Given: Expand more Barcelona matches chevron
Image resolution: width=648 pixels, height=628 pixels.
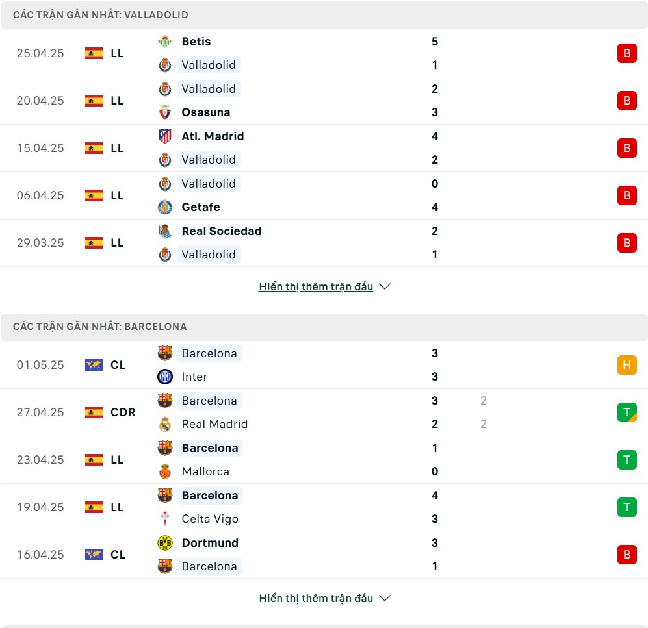Looking at the screenshot, I should [385, 598].
